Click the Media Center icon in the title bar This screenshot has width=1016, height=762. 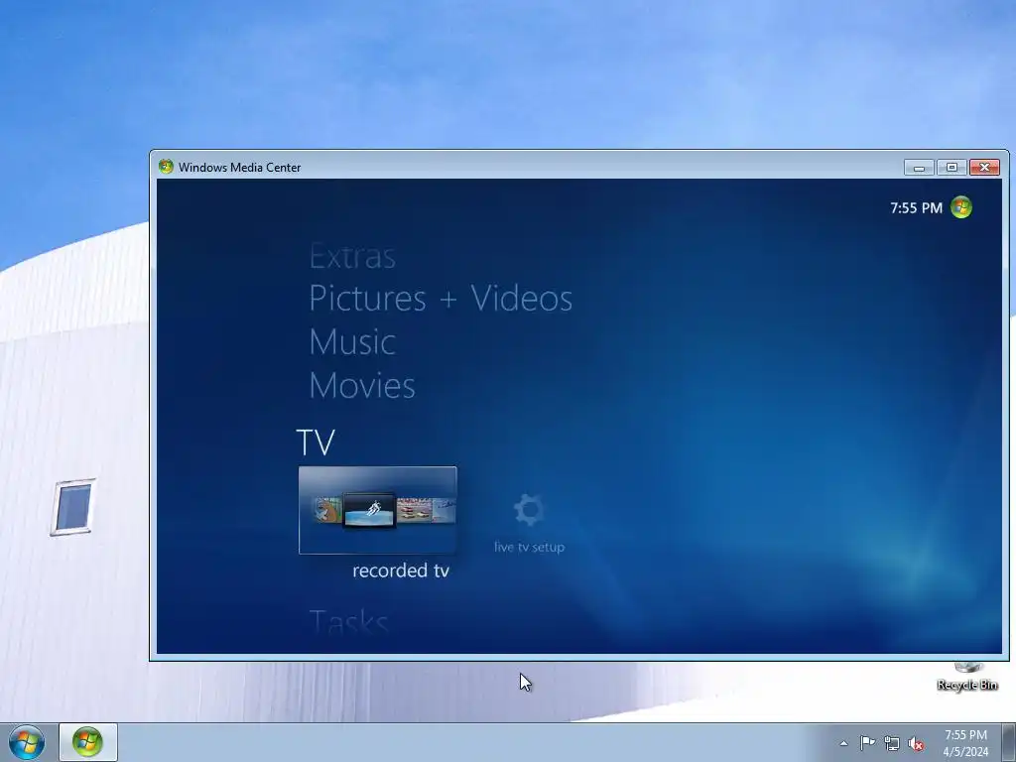point(166,167)
